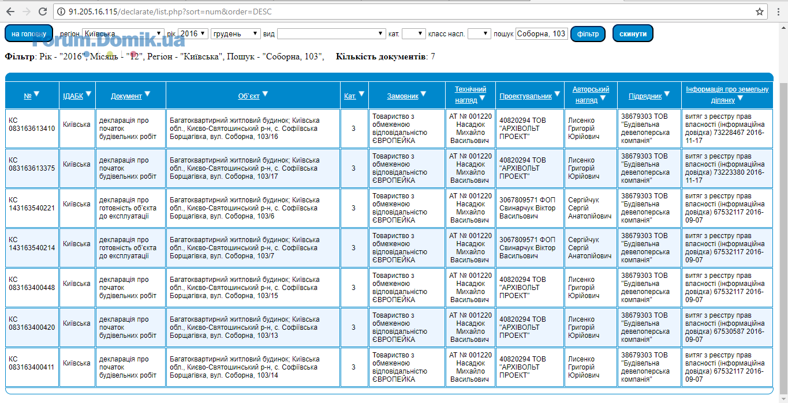
Task: Click the пошук field containing Соборна, 103
Action: click(541, 34)
